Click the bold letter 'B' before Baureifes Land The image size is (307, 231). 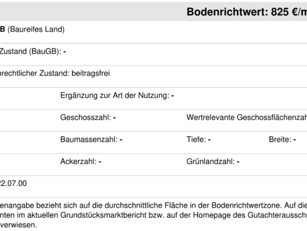click(2, 29)
